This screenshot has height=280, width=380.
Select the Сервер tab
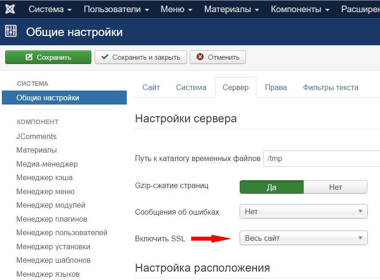235,87
